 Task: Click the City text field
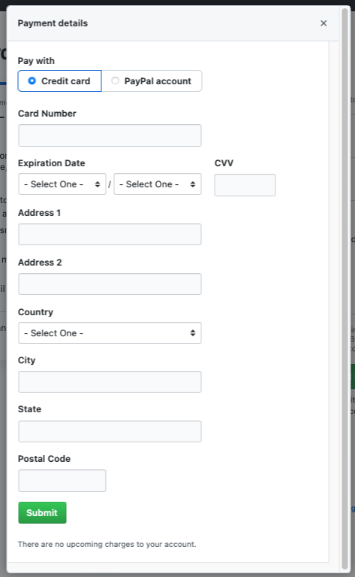[x=110, y=381]
